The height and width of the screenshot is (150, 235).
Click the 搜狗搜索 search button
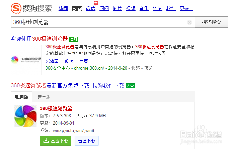pyautogui.click(x=212, y=22)
